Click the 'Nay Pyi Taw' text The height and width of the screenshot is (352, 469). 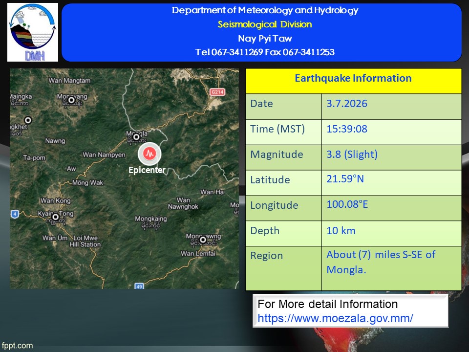265,38
